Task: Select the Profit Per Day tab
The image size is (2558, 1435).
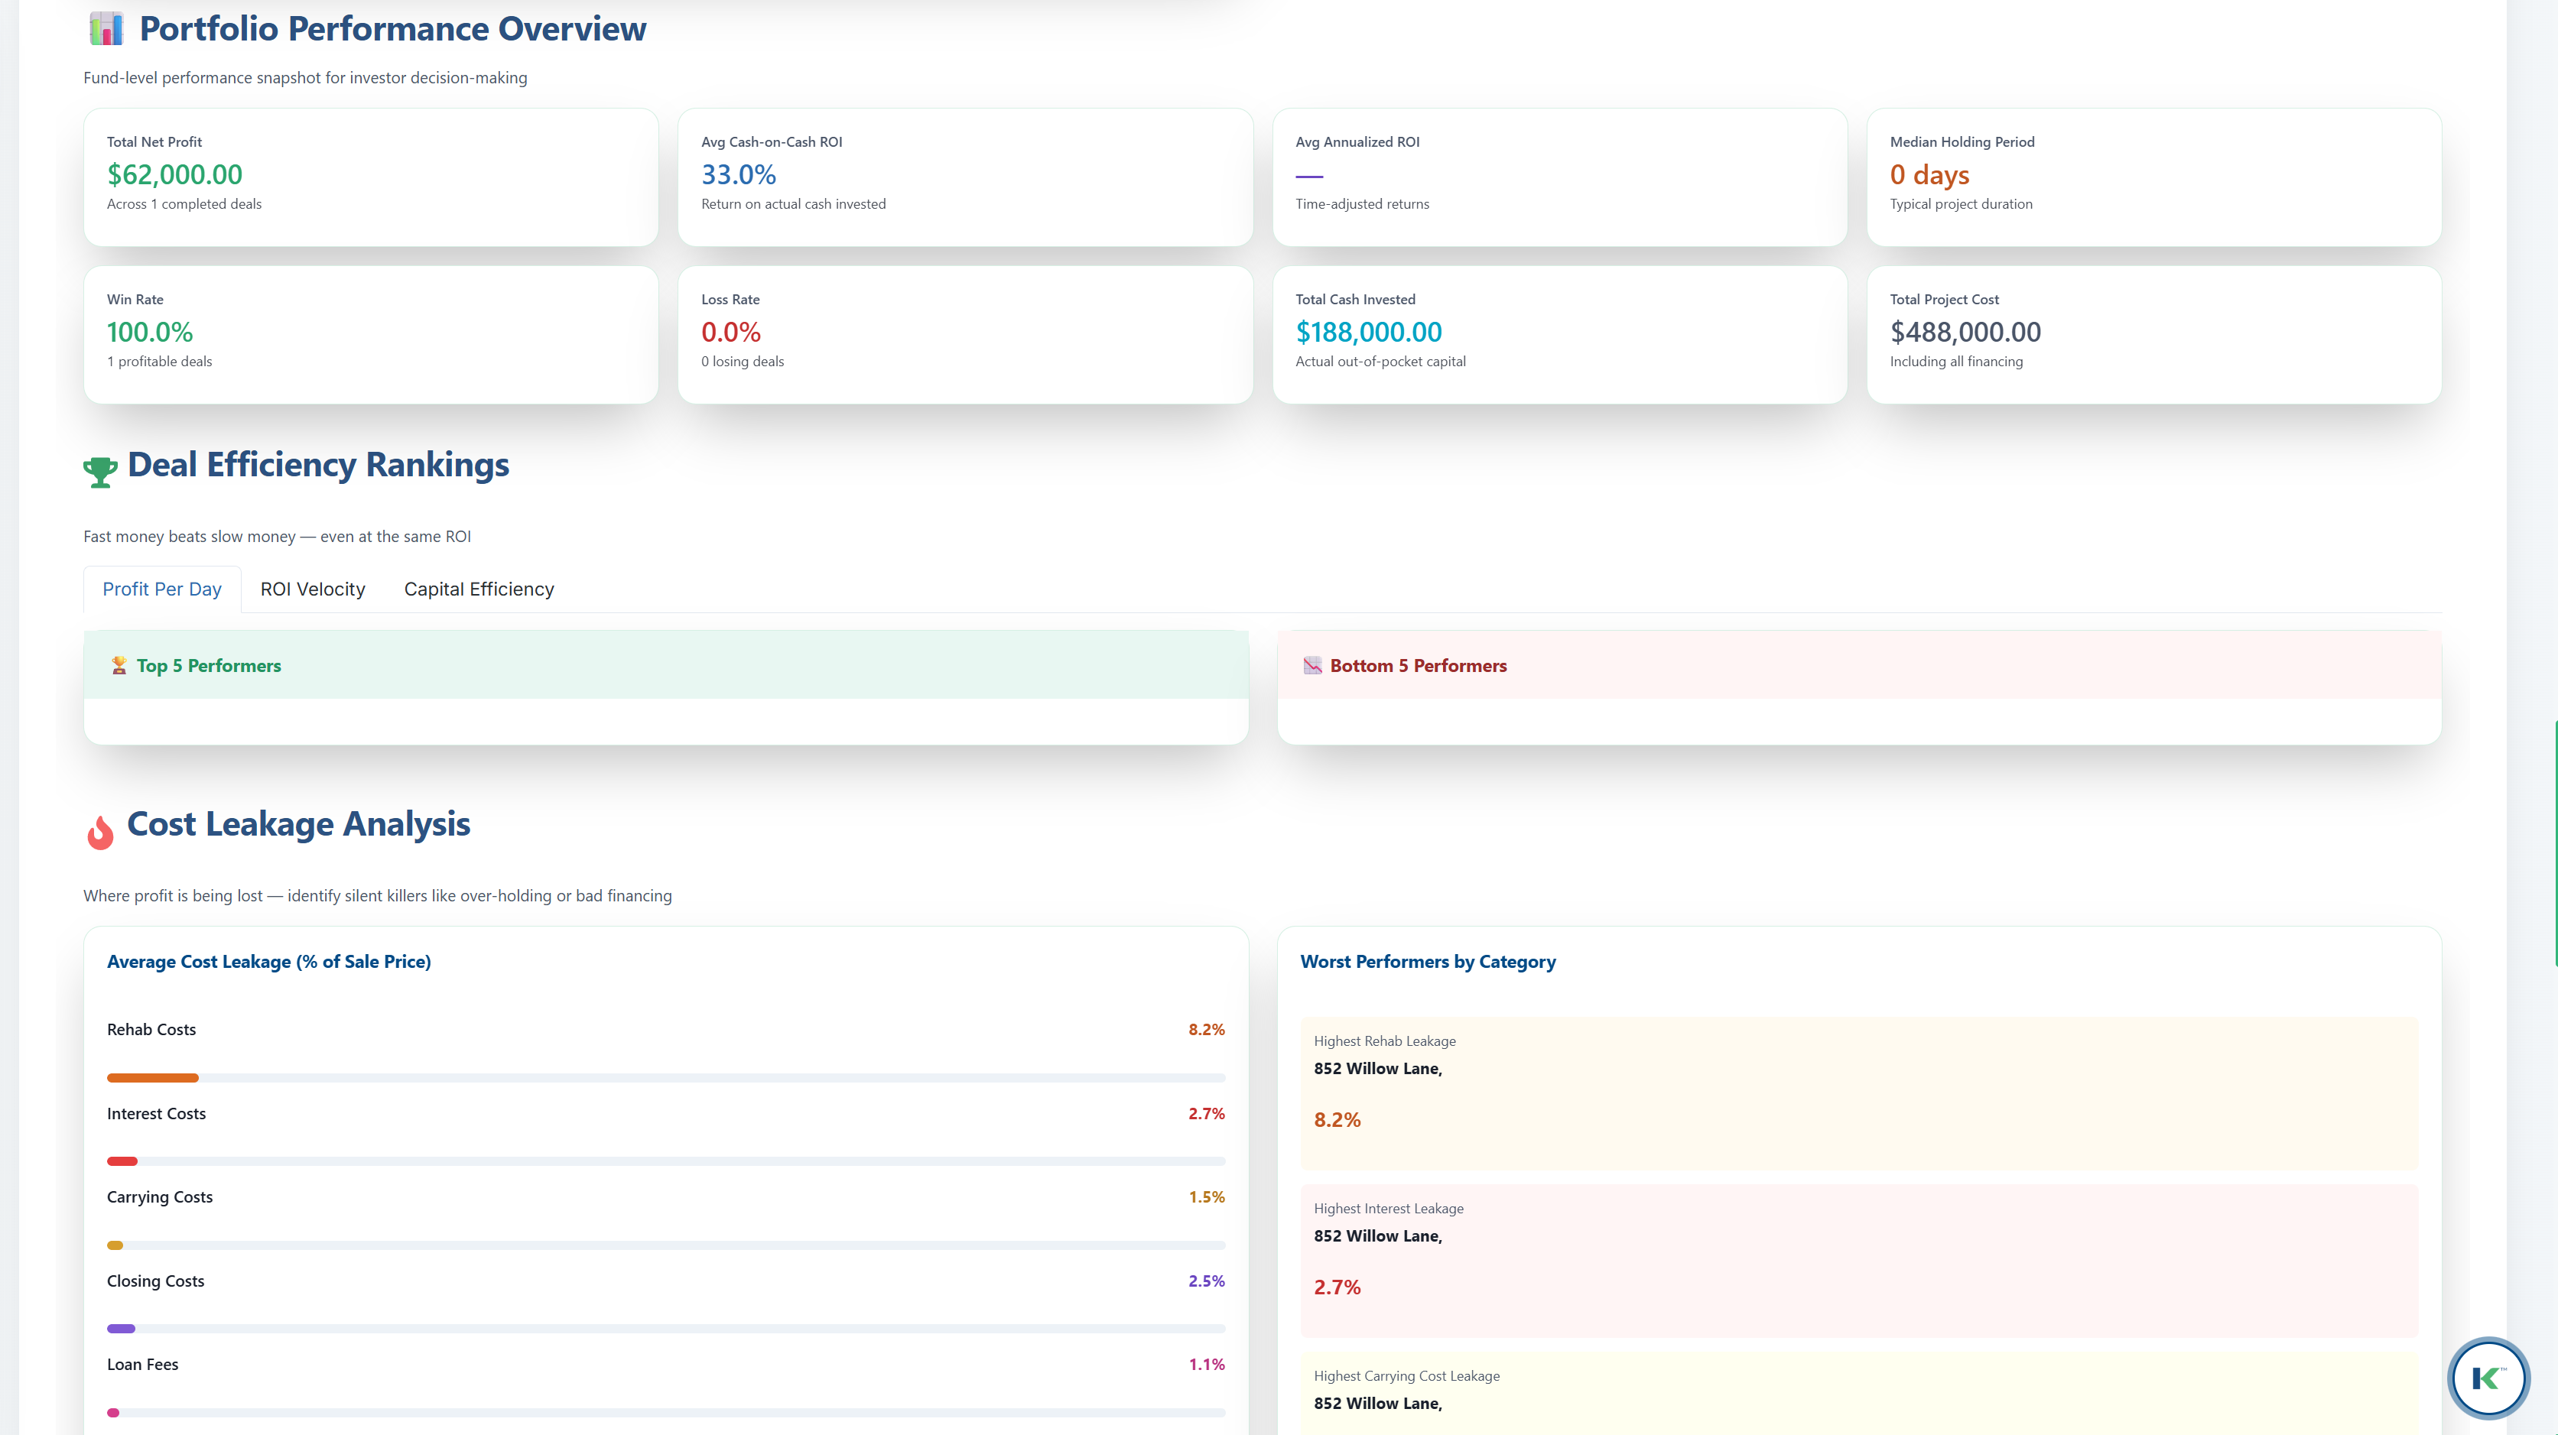Action: 162,589
